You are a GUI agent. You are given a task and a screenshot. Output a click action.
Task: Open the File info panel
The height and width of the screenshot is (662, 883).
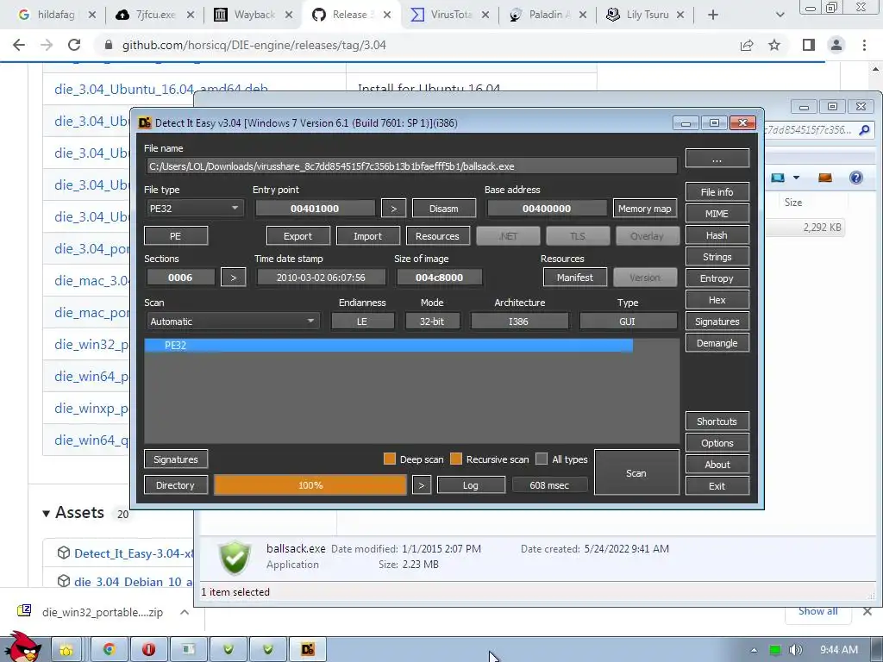[x=717, y=192]
